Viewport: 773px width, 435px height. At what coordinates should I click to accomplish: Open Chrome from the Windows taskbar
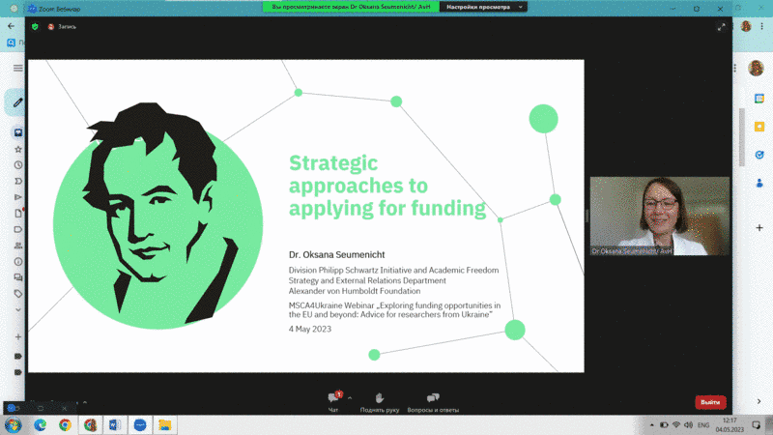(x=65, y=424)
